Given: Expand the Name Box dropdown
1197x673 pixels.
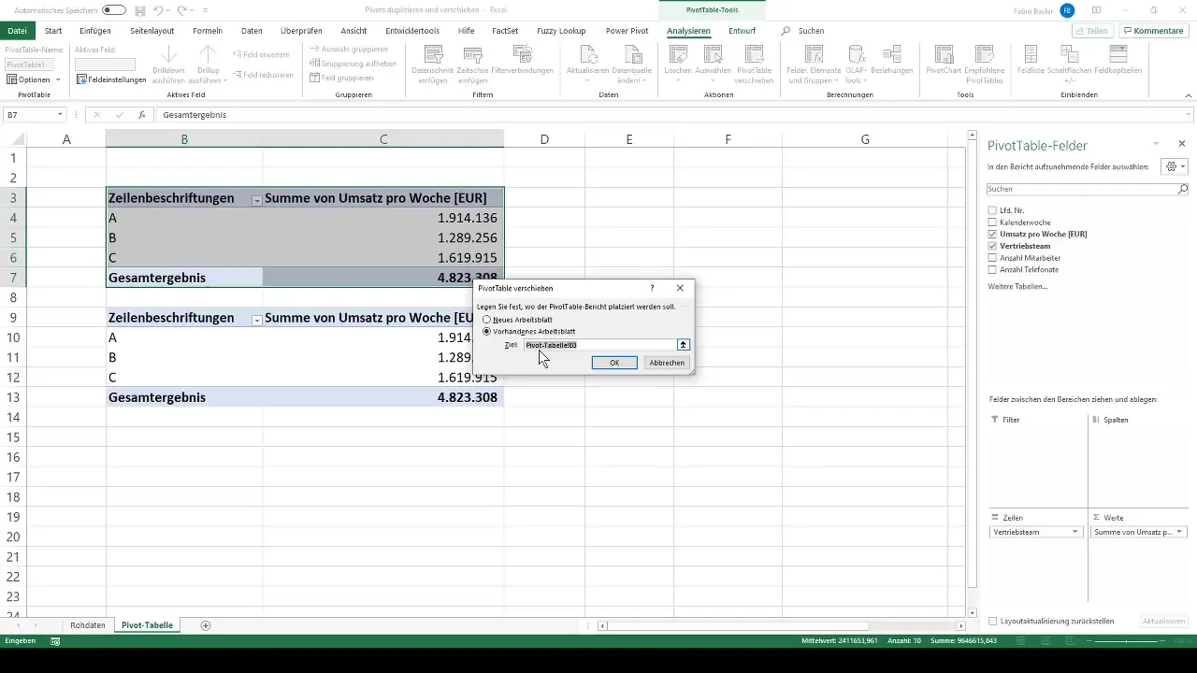Looking at the screenshot, I should [60, 115].
